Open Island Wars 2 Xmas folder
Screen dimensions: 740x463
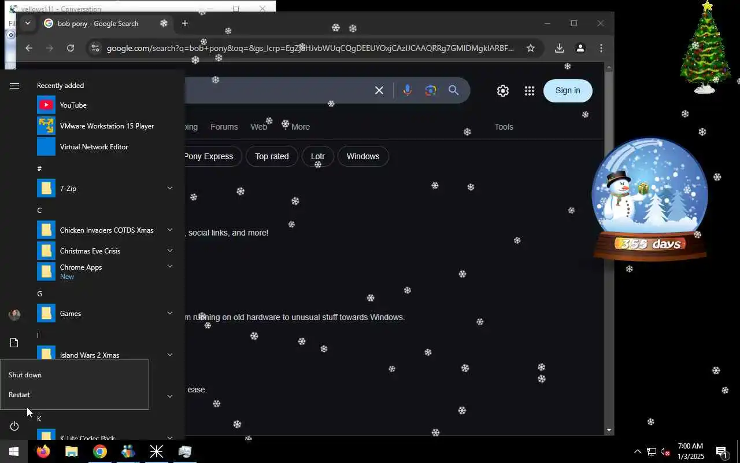[x=104, y=352]
